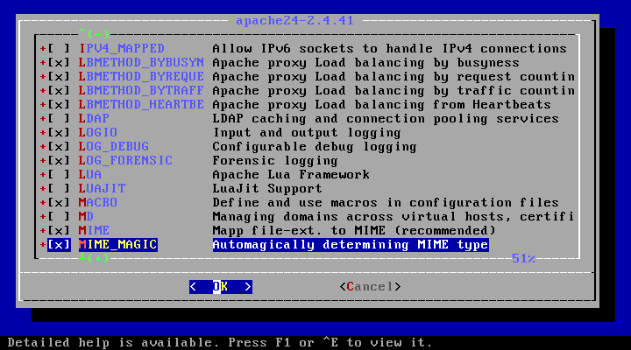Uncheck the MACRO checkbox
The image size is (631, 350).
click(59, 203)
